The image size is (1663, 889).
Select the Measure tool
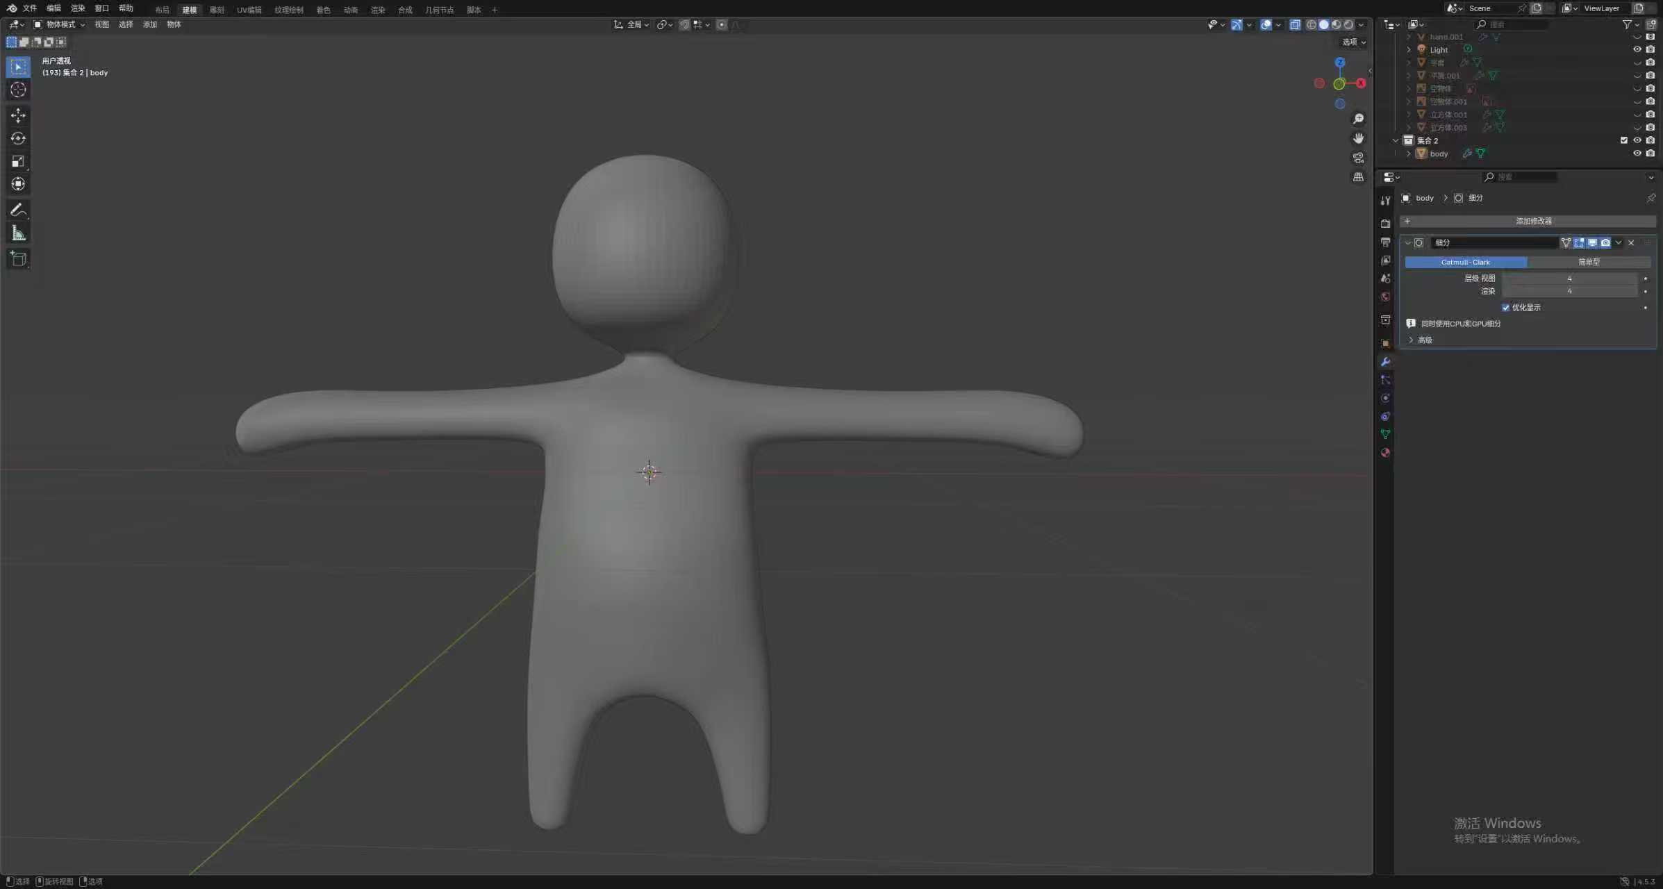point(18,233)
